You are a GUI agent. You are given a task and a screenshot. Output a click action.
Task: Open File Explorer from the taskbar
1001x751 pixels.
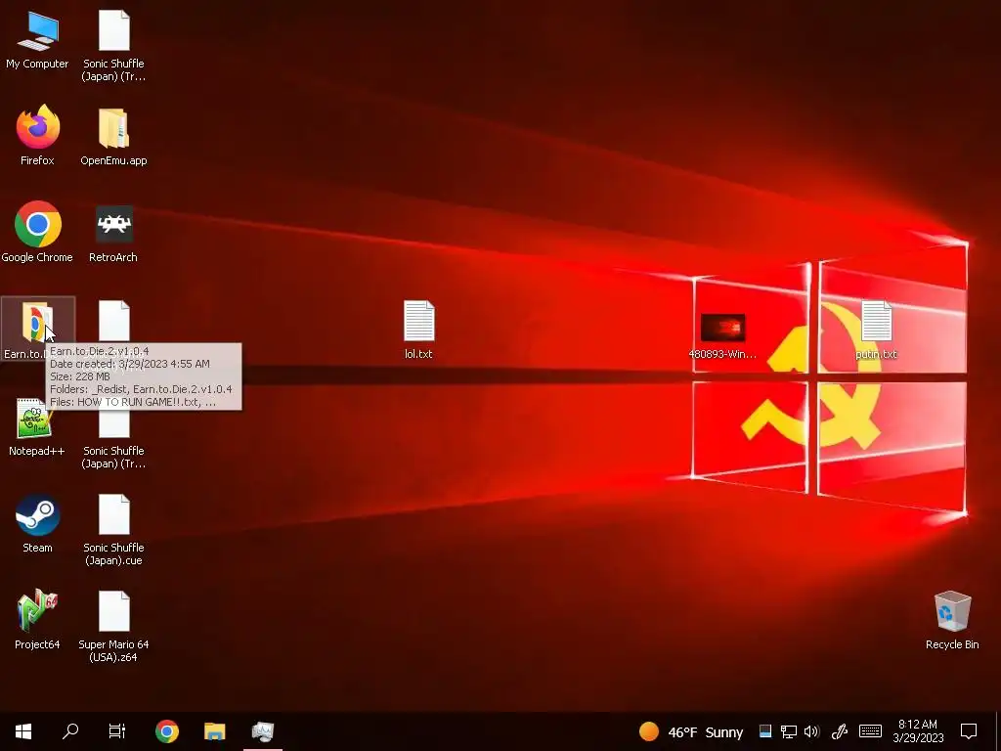click(x=214, y=731)
